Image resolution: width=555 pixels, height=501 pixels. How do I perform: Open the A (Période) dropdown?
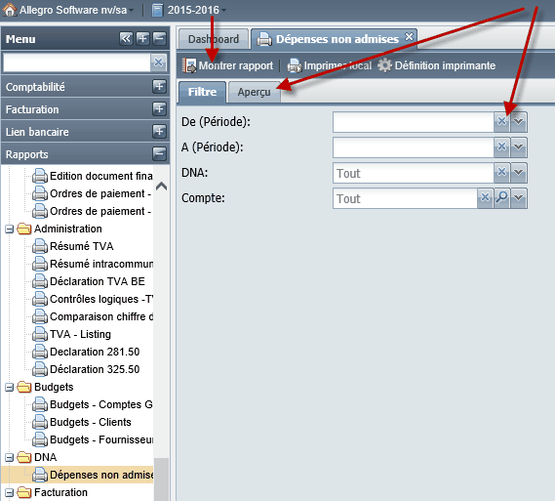click(x=519, y=147)
